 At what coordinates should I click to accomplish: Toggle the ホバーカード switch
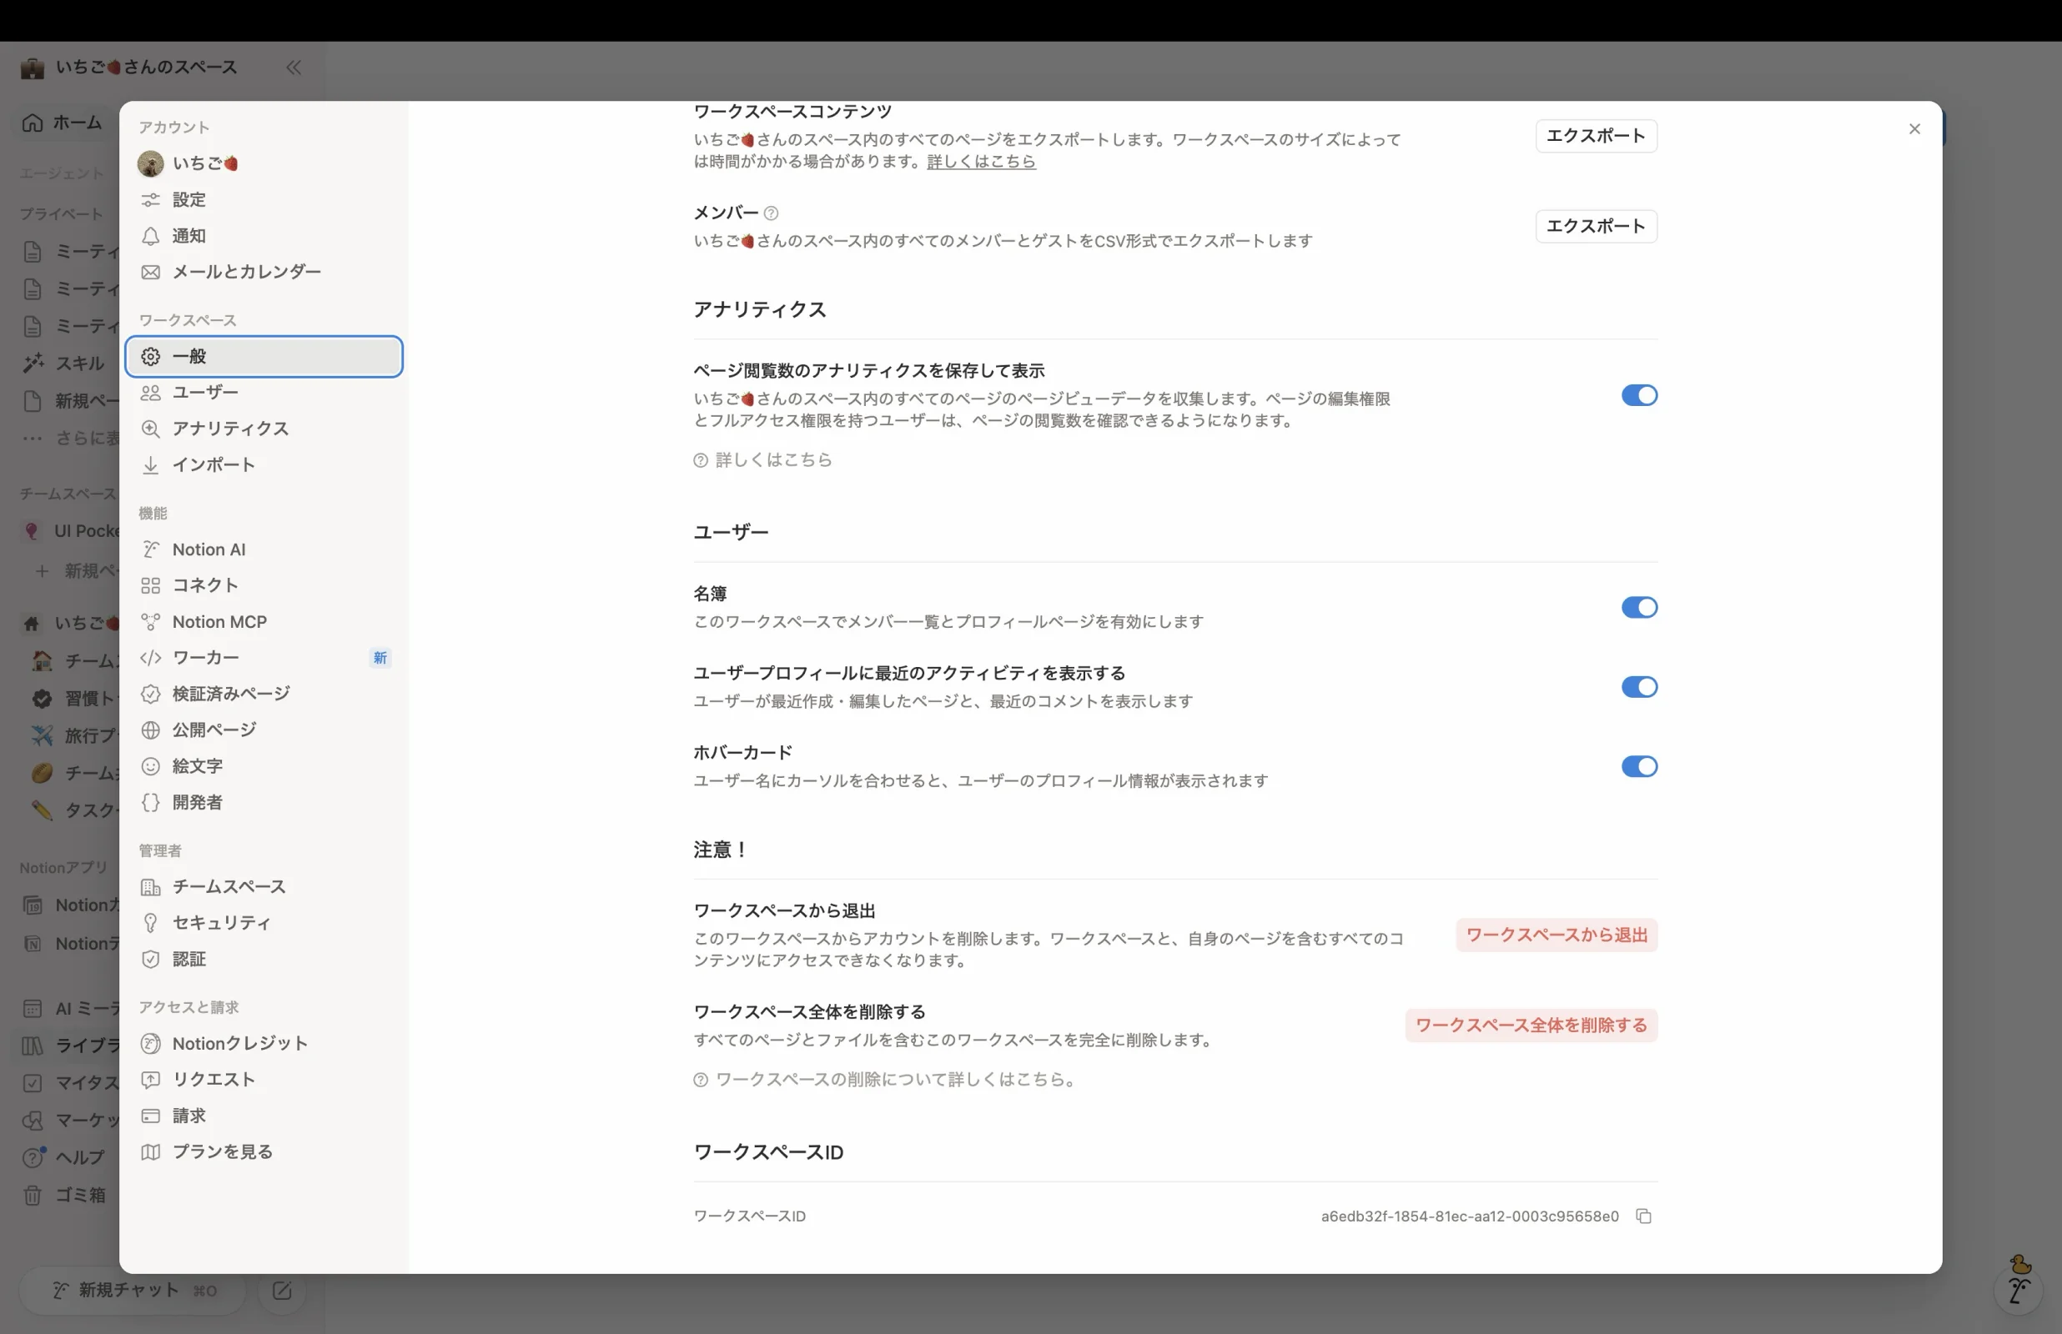pyautogui.click(x=1638, y=766)
